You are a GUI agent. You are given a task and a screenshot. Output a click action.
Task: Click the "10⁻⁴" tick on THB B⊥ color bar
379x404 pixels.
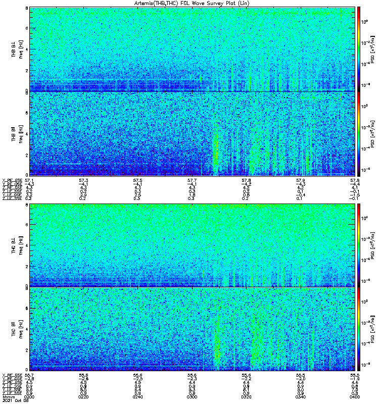[x=365, y=64]
